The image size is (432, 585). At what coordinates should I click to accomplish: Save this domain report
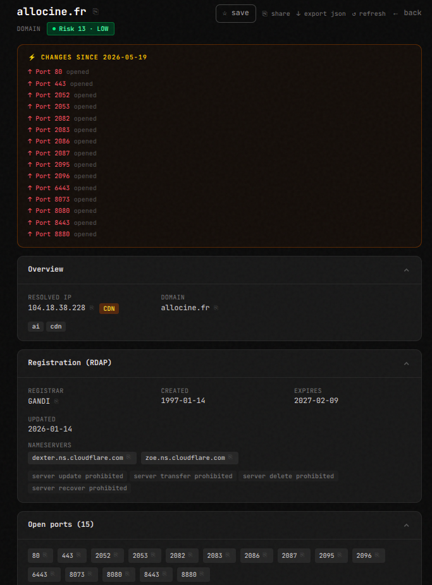click(235, 13)
